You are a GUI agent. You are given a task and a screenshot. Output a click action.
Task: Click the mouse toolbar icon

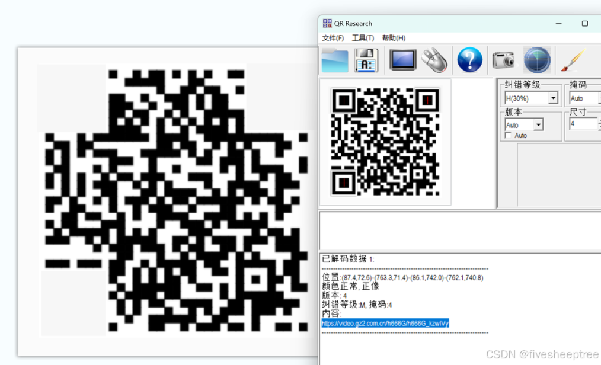[434, 60]
